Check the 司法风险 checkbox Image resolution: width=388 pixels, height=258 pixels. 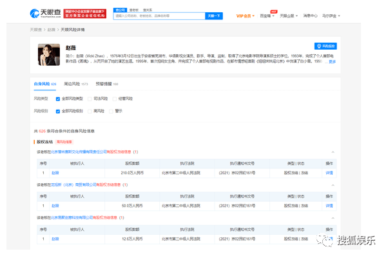[x=90, y=99]
